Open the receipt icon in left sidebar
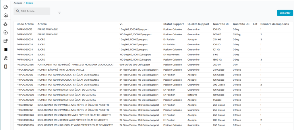 pyautogui.click(x=5, y=41)
